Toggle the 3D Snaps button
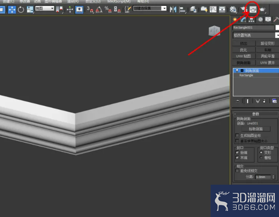The width and height of the screenshot is (279, 217). point(90,10)
